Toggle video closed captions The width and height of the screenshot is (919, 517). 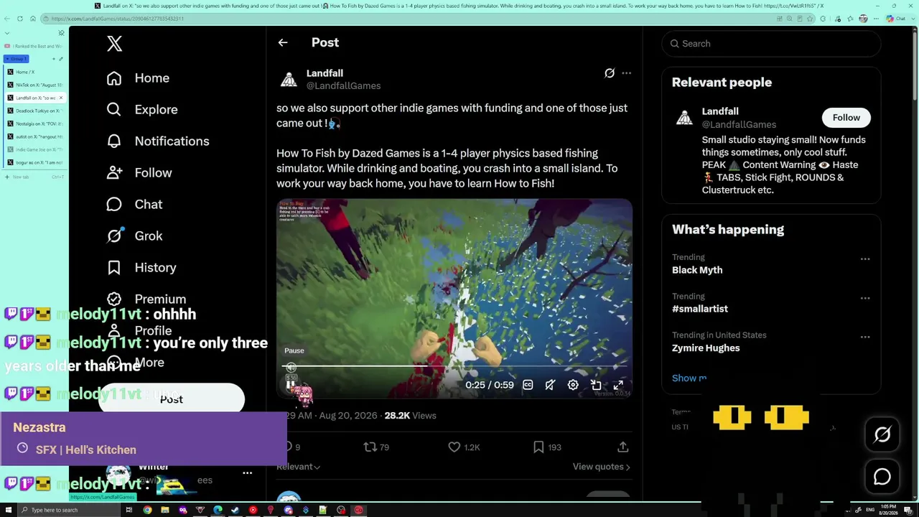(528, 385)
